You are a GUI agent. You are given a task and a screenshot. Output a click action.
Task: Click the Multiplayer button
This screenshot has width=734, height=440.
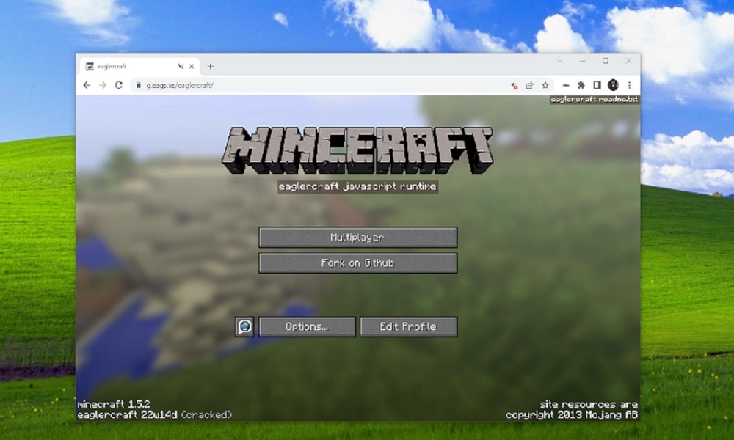click(357, 237)
